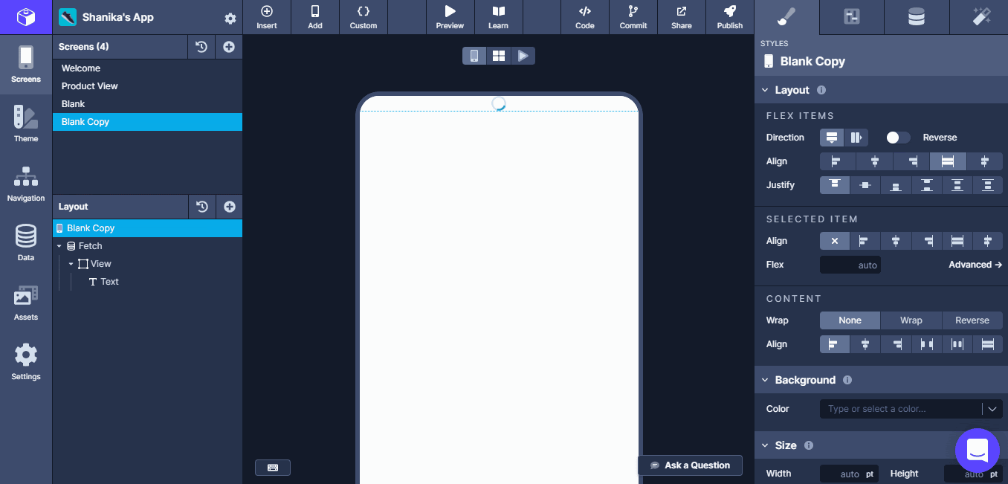Open Theme in the left sidebar

(26, 123)
